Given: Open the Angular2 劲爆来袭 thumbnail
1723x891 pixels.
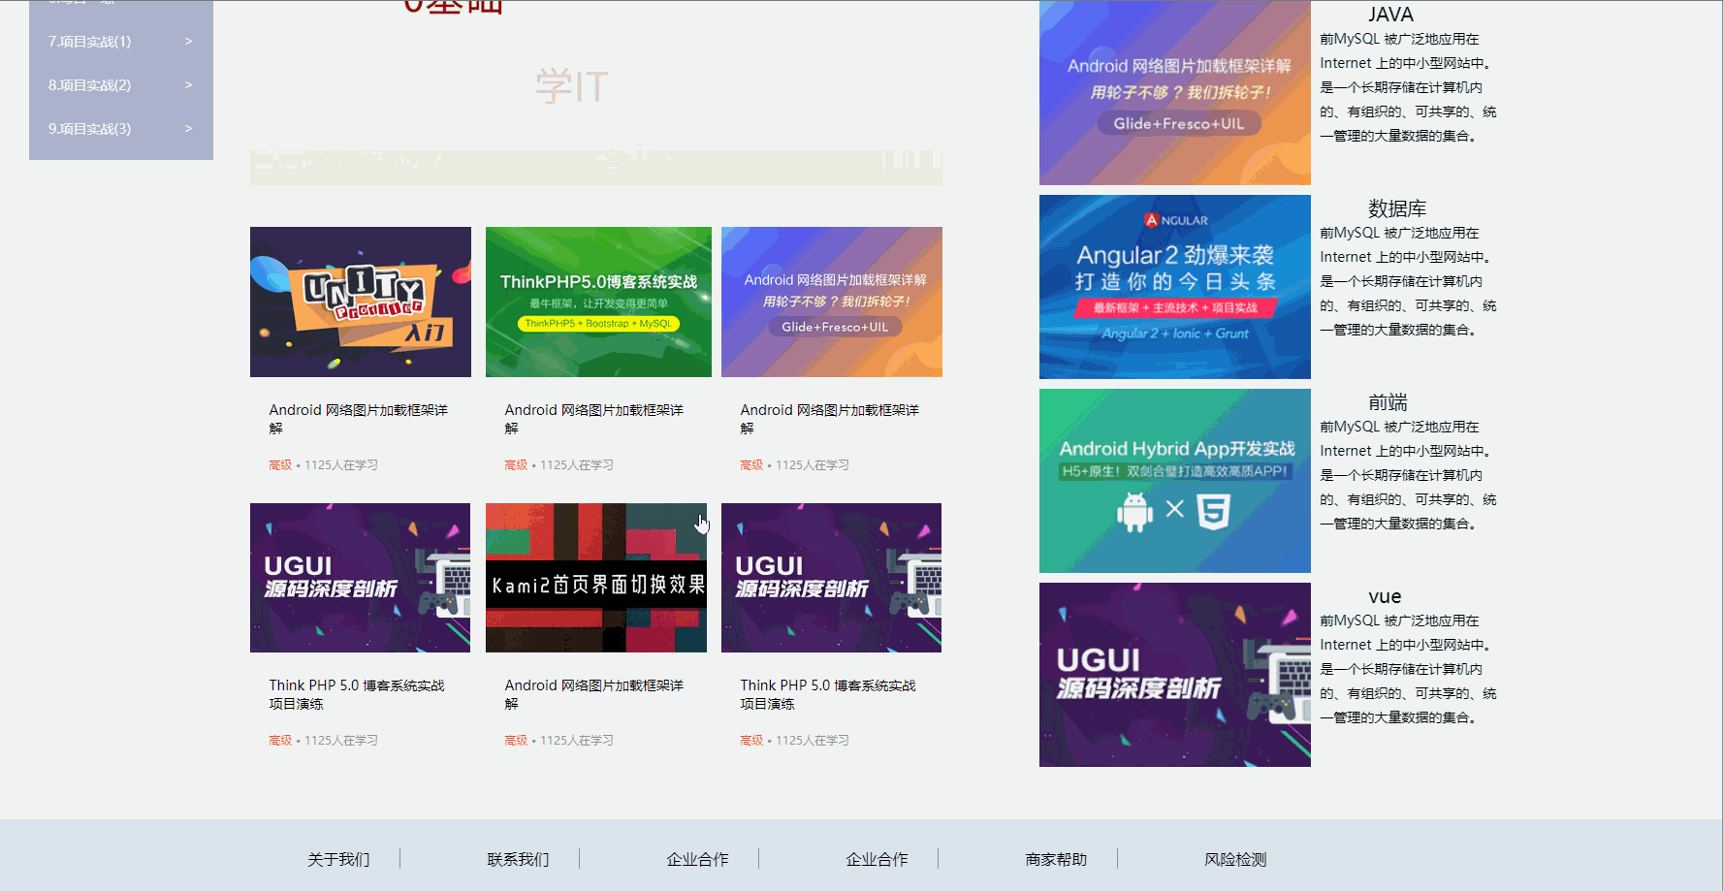Looking at the screenshot, I should coord(1175,287).
